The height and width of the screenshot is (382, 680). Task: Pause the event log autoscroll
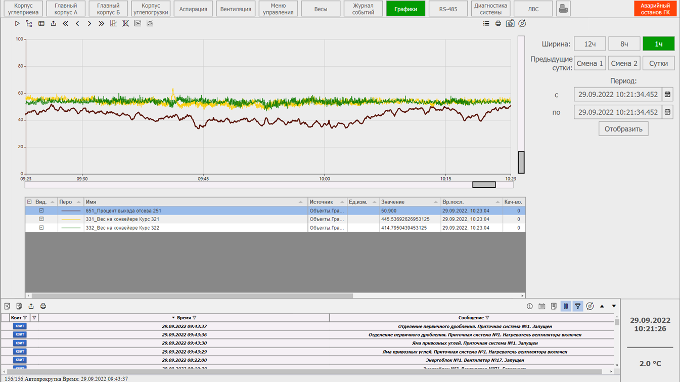click(x=566, y=306)
